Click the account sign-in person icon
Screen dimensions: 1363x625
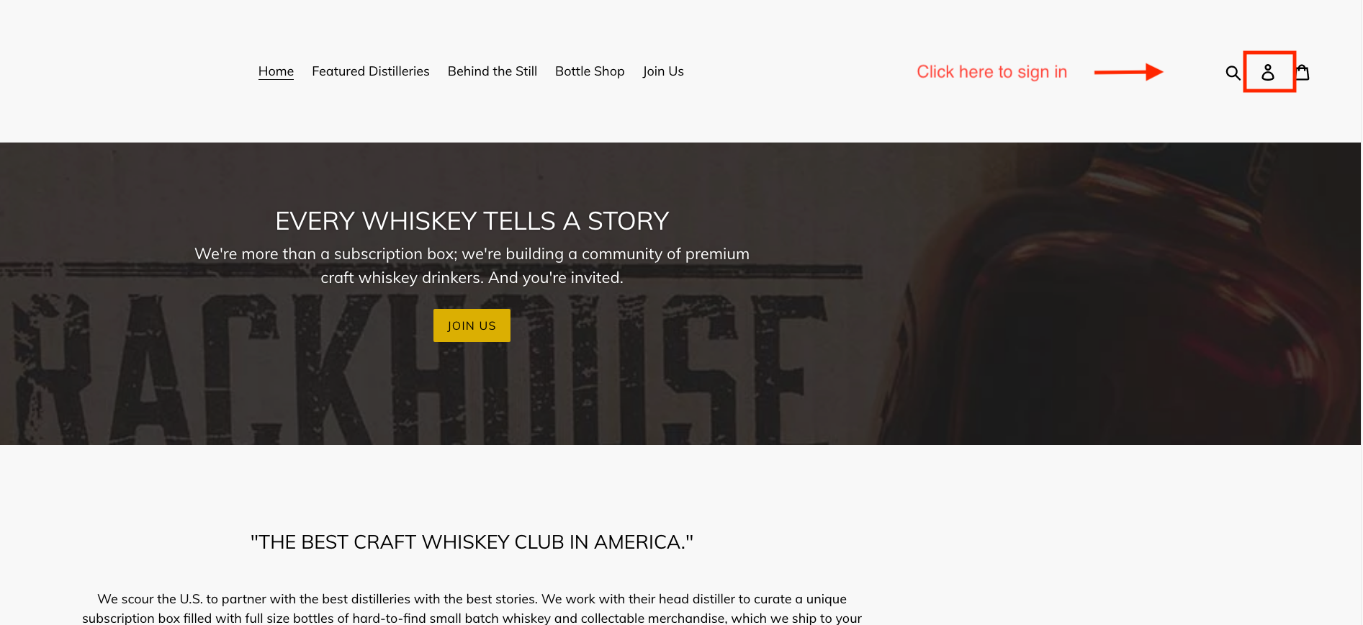pyautogui.click(x=1268, y=72)
